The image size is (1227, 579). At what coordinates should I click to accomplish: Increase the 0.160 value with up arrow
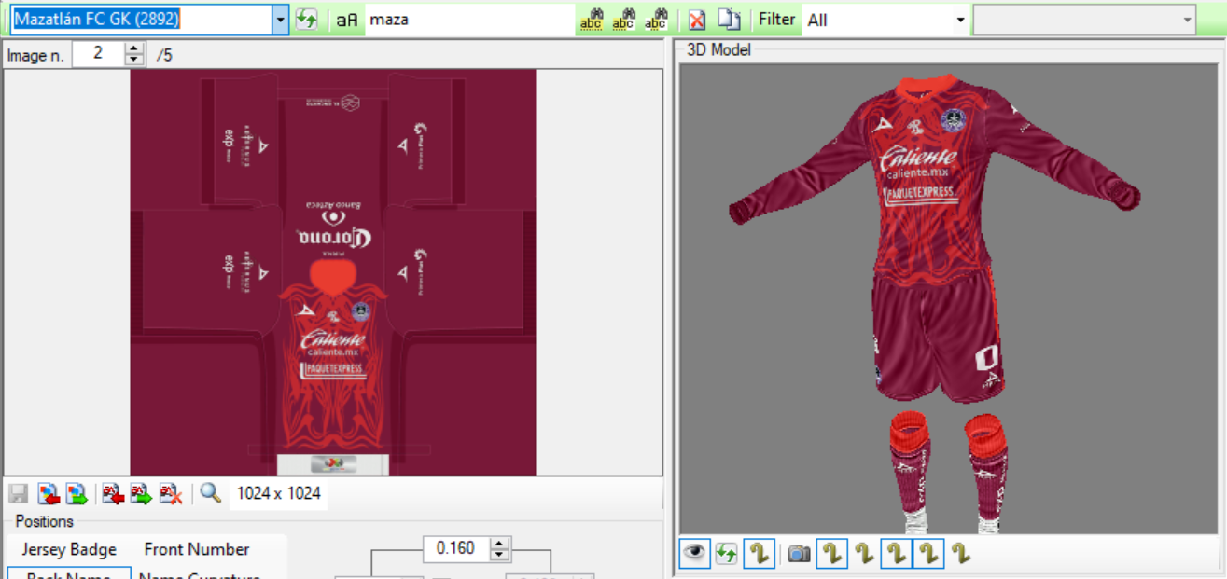pyautogui.click(x=501, y=544)
